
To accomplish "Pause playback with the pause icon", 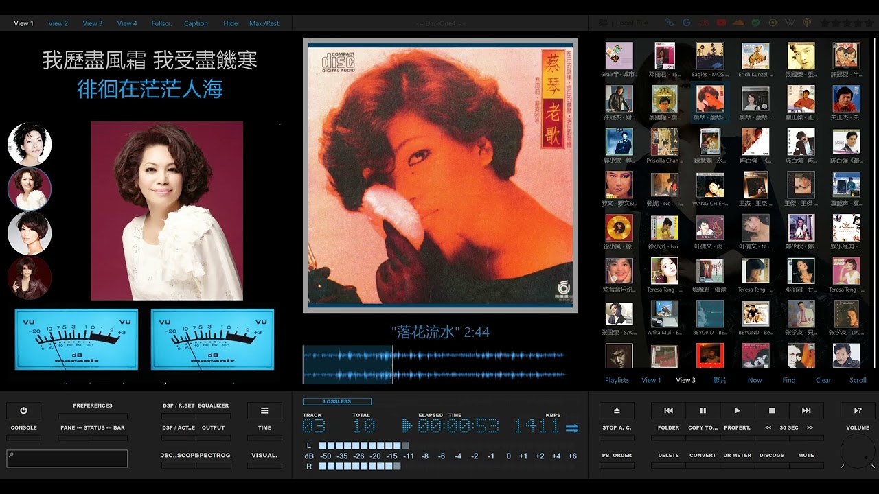I will [x=703, y=410].
